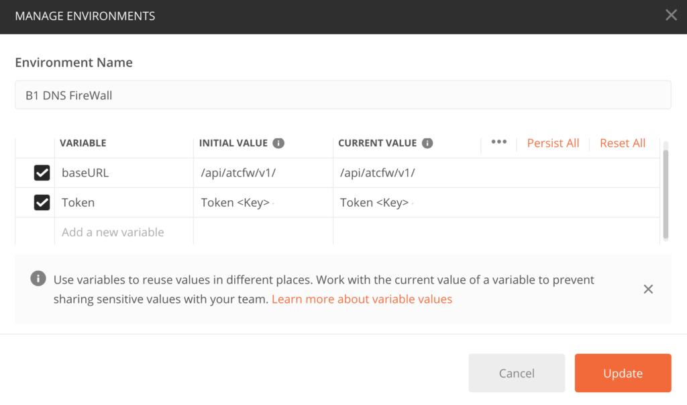Disable the Token variable checkbox
This screenshot has width=687, height=405.
(x=42, y=202)
